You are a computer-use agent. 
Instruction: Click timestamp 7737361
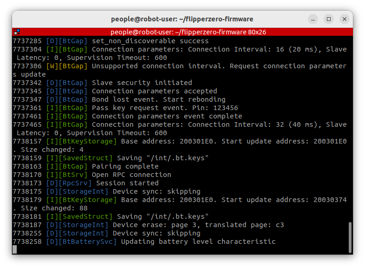(27, 108)
